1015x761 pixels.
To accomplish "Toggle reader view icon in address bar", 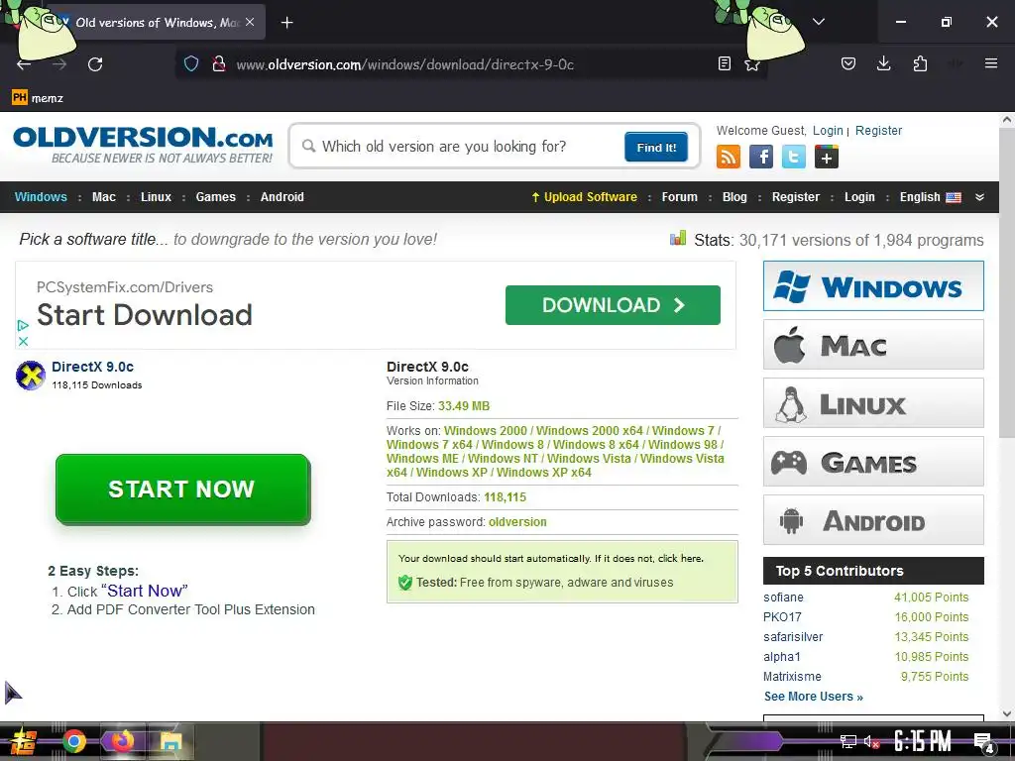I will 725,63.
